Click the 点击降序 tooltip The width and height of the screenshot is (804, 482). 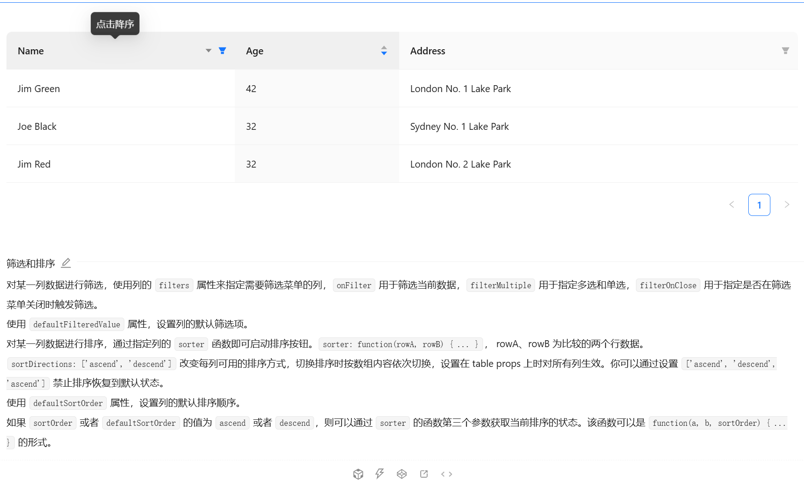(x=115, y=24)
